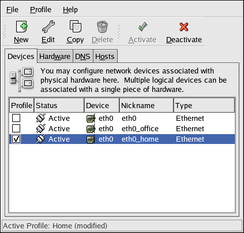Switch to the Hardware tab
This screenshot has height=233, width=244.
point(55,56)
